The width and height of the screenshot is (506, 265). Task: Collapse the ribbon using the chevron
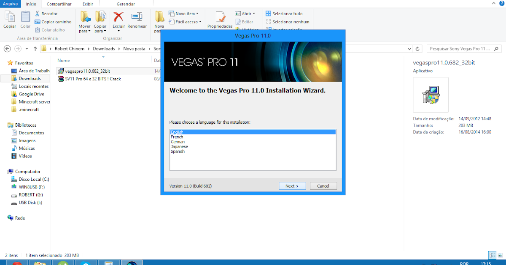coord(493,4)
